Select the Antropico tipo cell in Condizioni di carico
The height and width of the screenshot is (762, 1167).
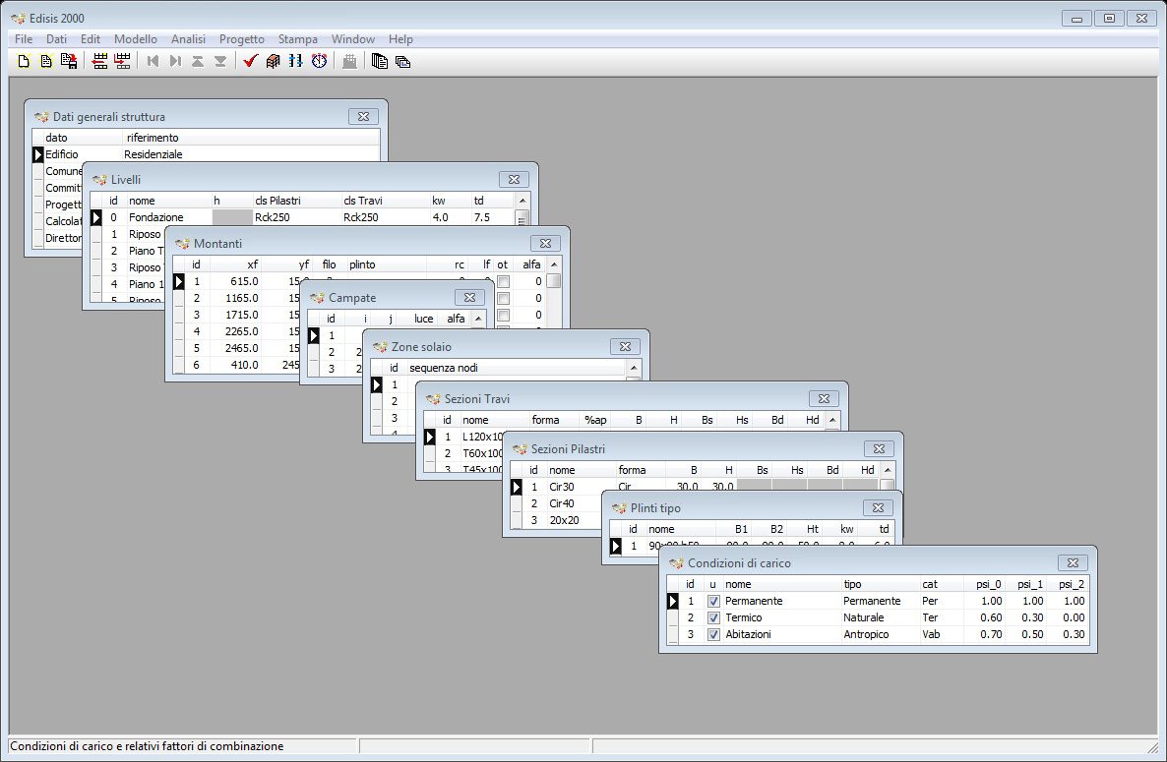[x=880, y=635]
